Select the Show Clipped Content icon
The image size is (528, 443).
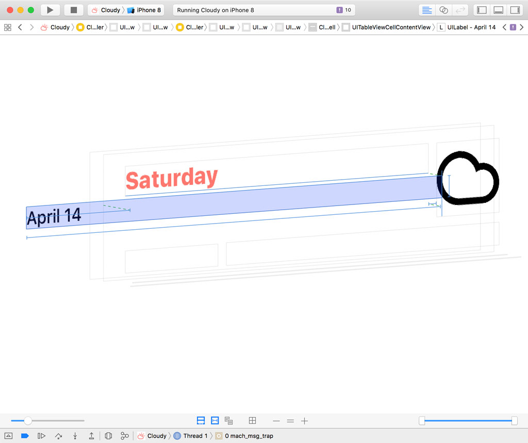tap(201, 421)
